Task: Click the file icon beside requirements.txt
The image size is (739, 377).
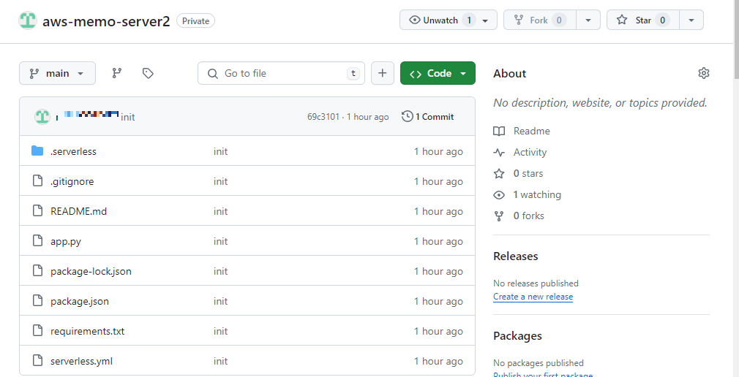Action: coord(38,331)
